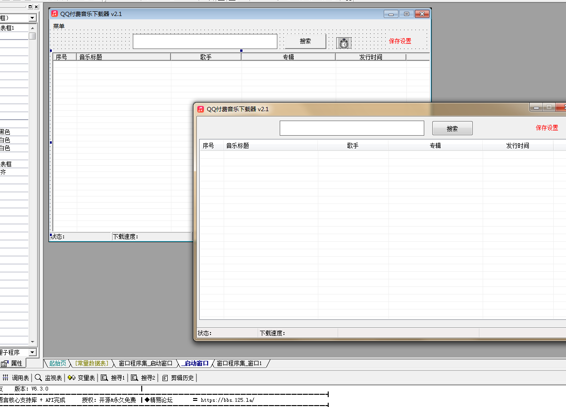Viewport: 566px width, 407px height.
Task: Open the 监视表 panel tab
Action: point(49,378)
